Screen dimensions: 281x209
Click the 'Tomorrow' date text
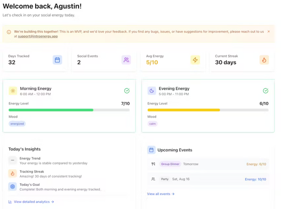click(191, 164)
